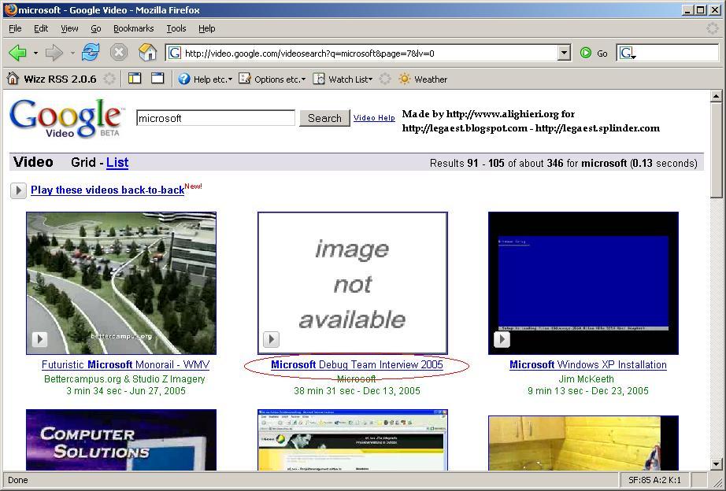Expand the address bar URL dropdown
The width and height of the screenshot is (726, 491).
click(564, 54)
